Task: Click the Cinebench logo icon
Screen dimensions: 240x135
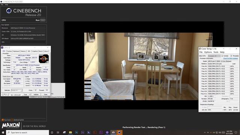Action: point(9,11)
